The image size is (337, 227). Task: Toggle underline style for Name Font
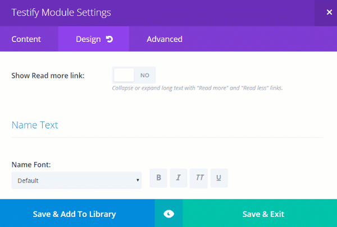219,178
